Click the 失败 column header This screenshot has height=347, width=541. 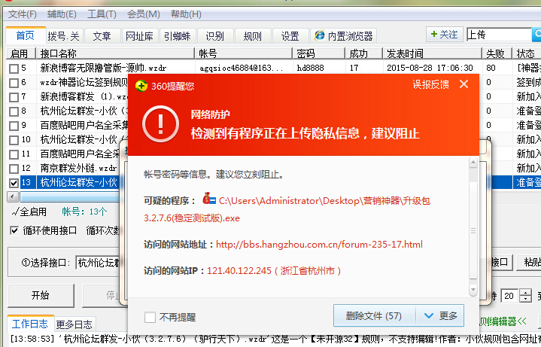497,53
